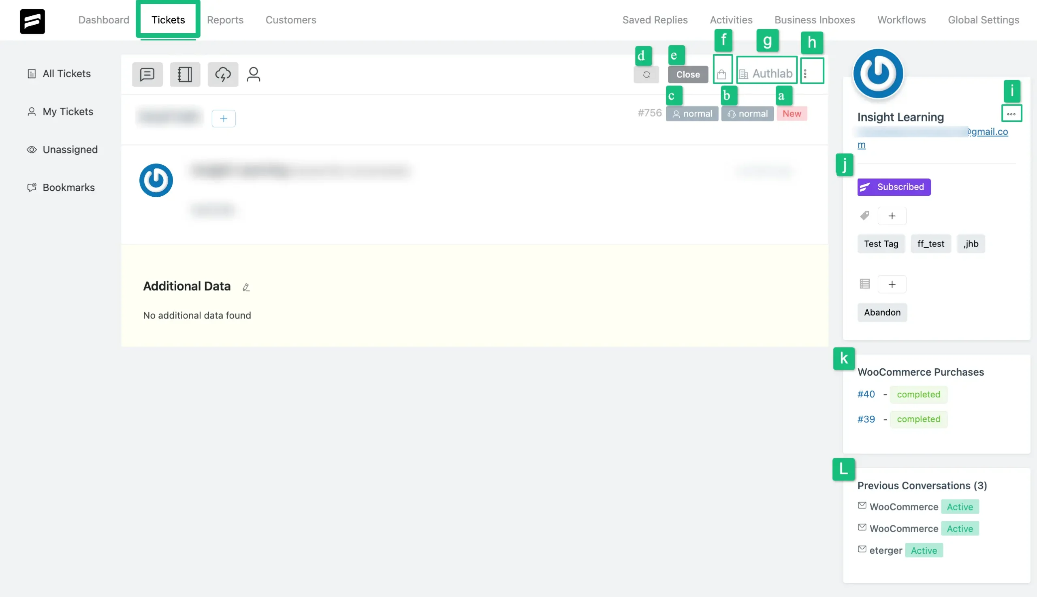Viewport: 1037px width, 597px height.
Task: Select the ticket details panel icon
Action: coord(184,74)
